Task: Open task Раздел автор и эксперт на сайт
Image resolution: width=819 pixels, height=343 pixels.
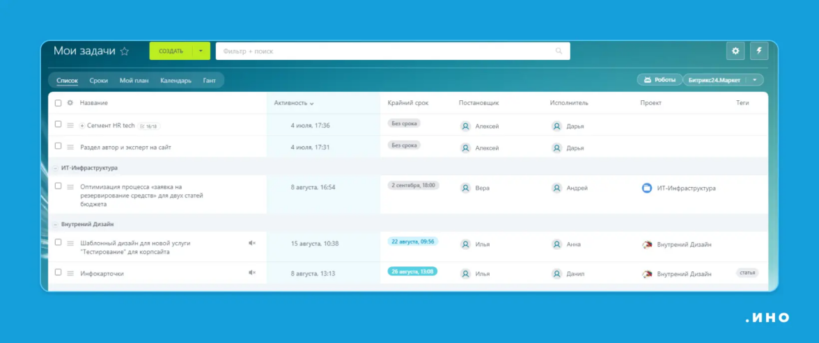Action: [x=126, y=147]
